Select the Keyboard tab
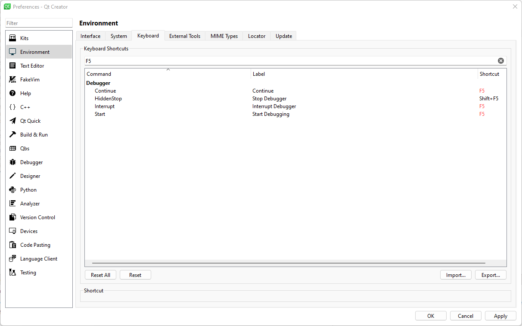 148,36
